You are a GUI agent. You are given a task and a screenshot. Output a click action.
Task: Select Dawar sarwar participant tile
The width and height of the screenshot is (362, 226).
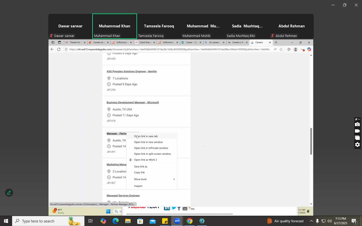[x=70, y=26]
